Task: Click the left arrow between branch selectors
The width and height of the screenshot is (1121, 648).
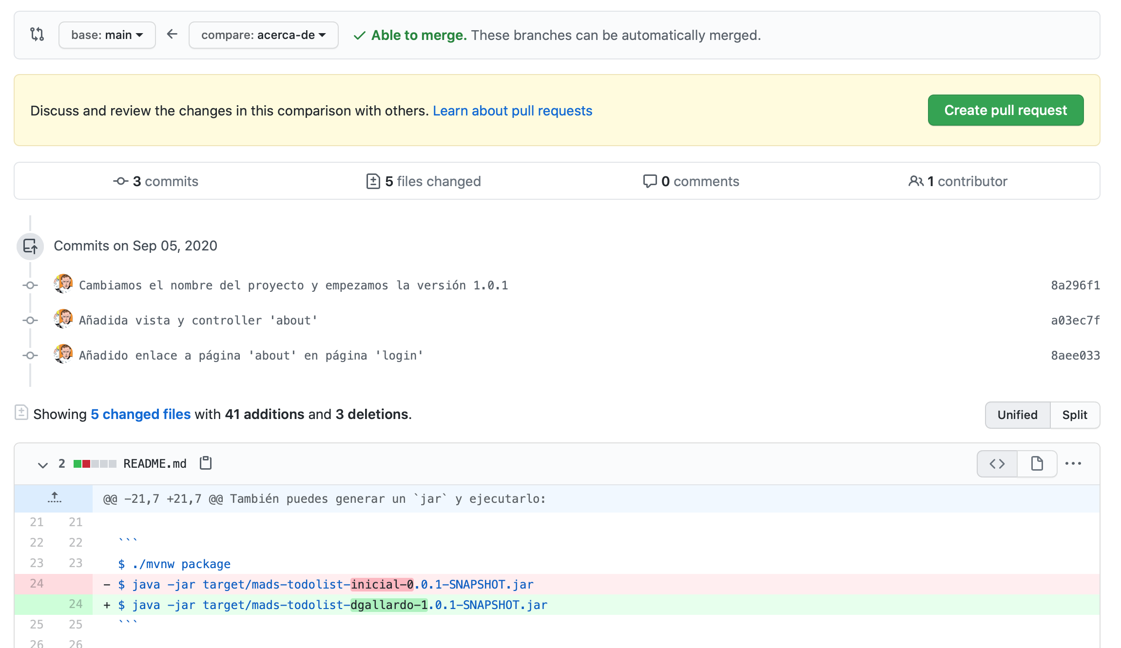Action: [172, 34]
